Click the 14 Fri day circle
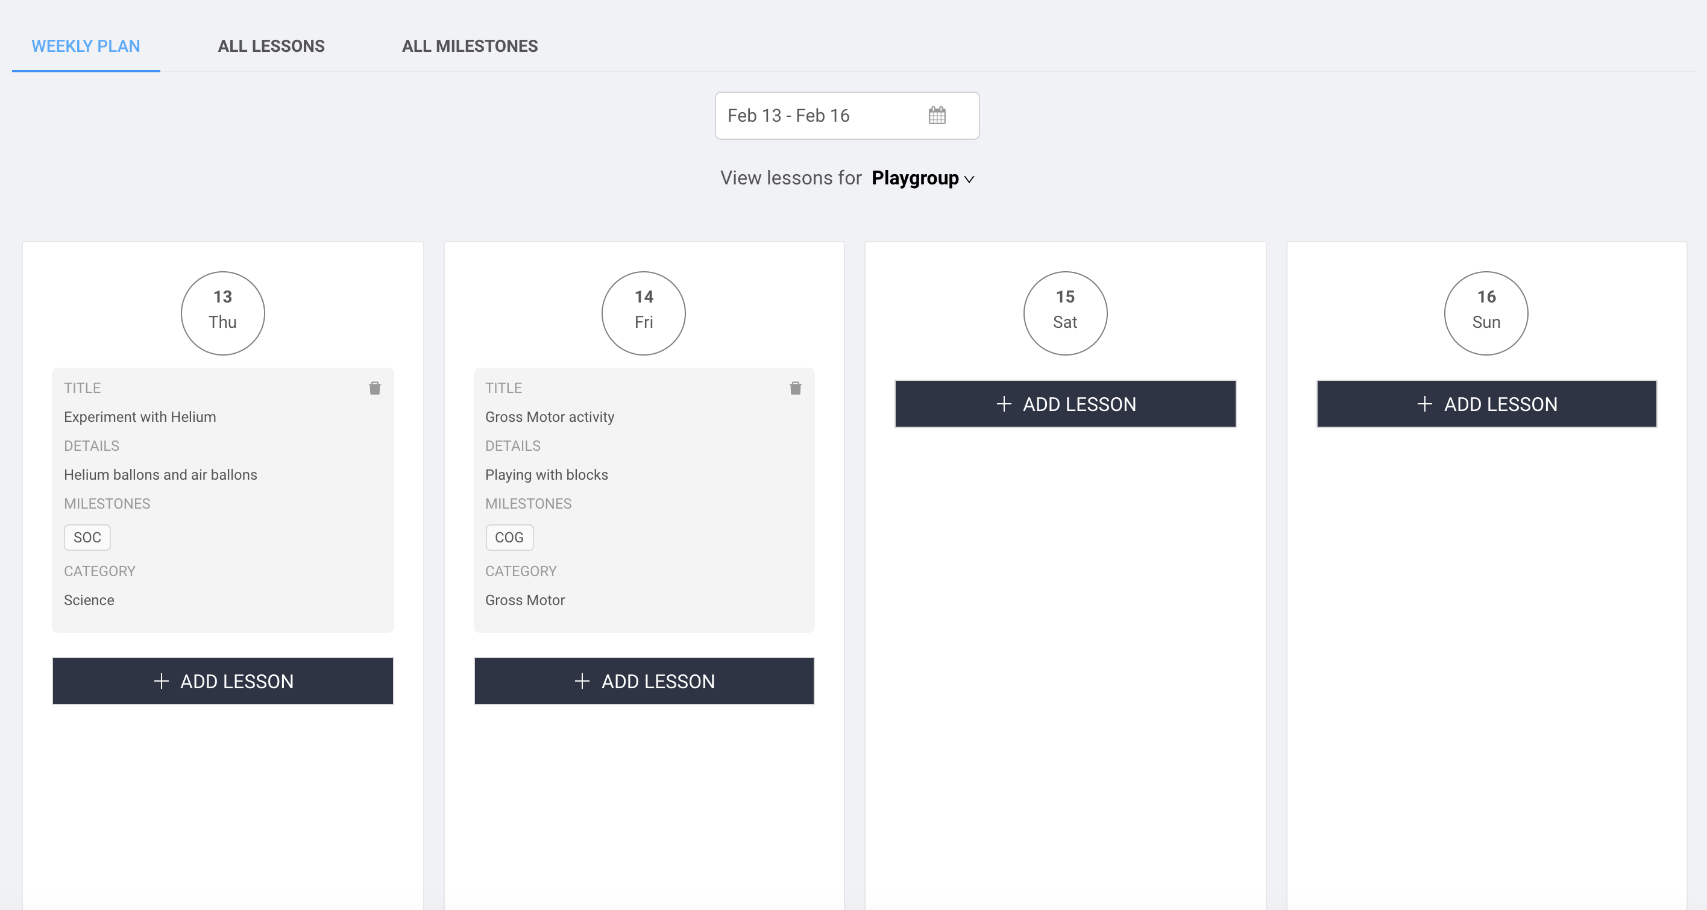This screenshot has width=1707, height=910. point(643,313)
